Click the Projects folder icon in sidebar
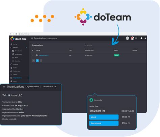The width and height of the screenshot is (160, 137). coord(11,64)
